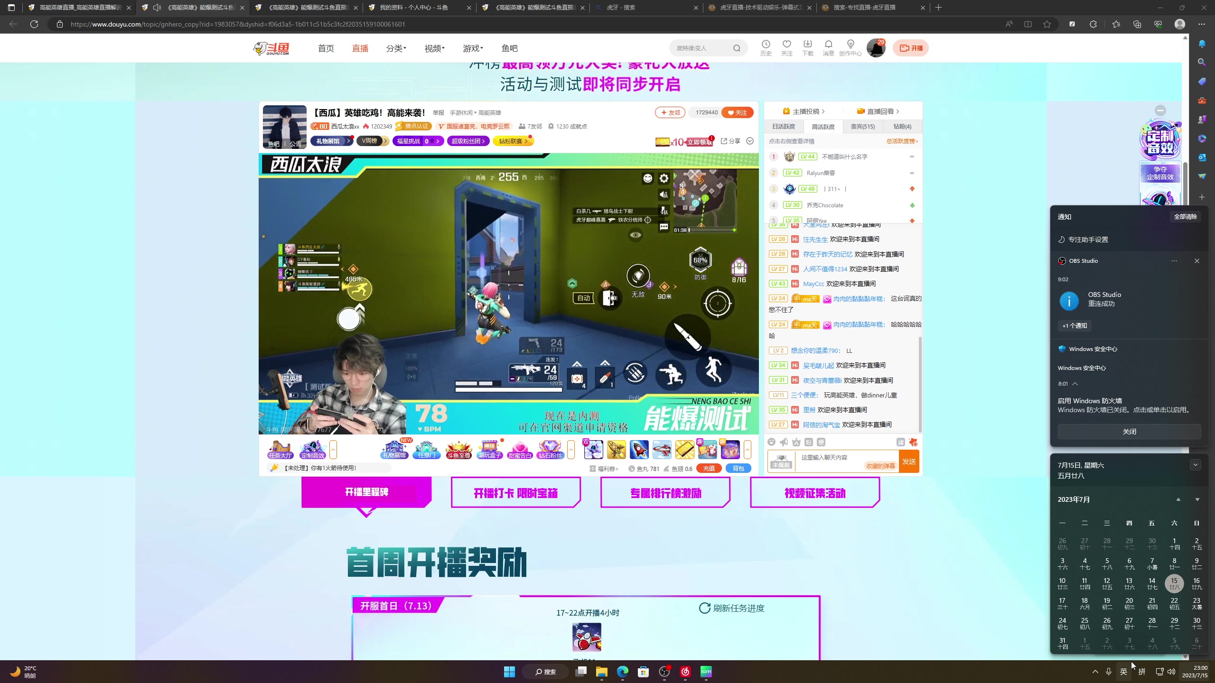Select the 视频征集活动 tab
Image resolution: width=1215 pixels, height=683 pixels.
pyautogui.click(x=814, y=493)
